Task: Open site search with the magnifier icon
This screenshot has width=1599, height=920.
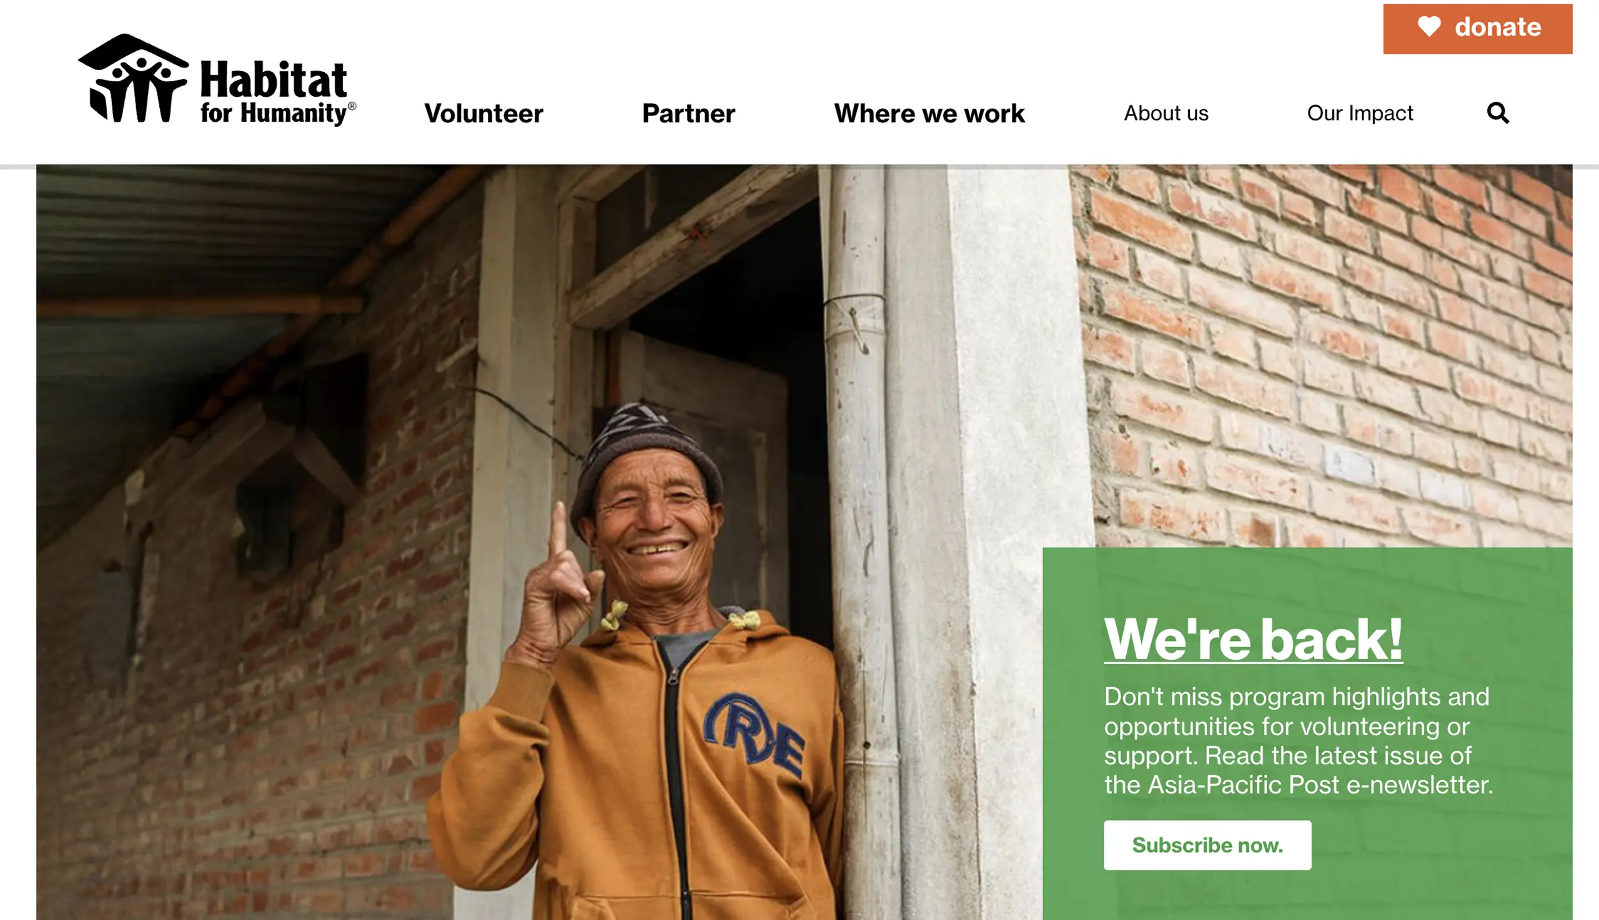Action: coord(1498,113)
